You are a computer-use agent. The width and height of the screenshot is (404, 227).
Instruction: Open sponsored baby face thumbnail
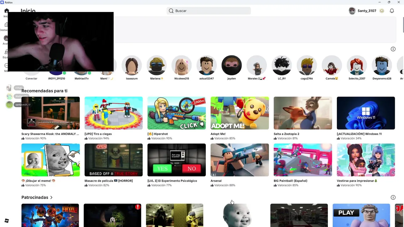point(237,215)
